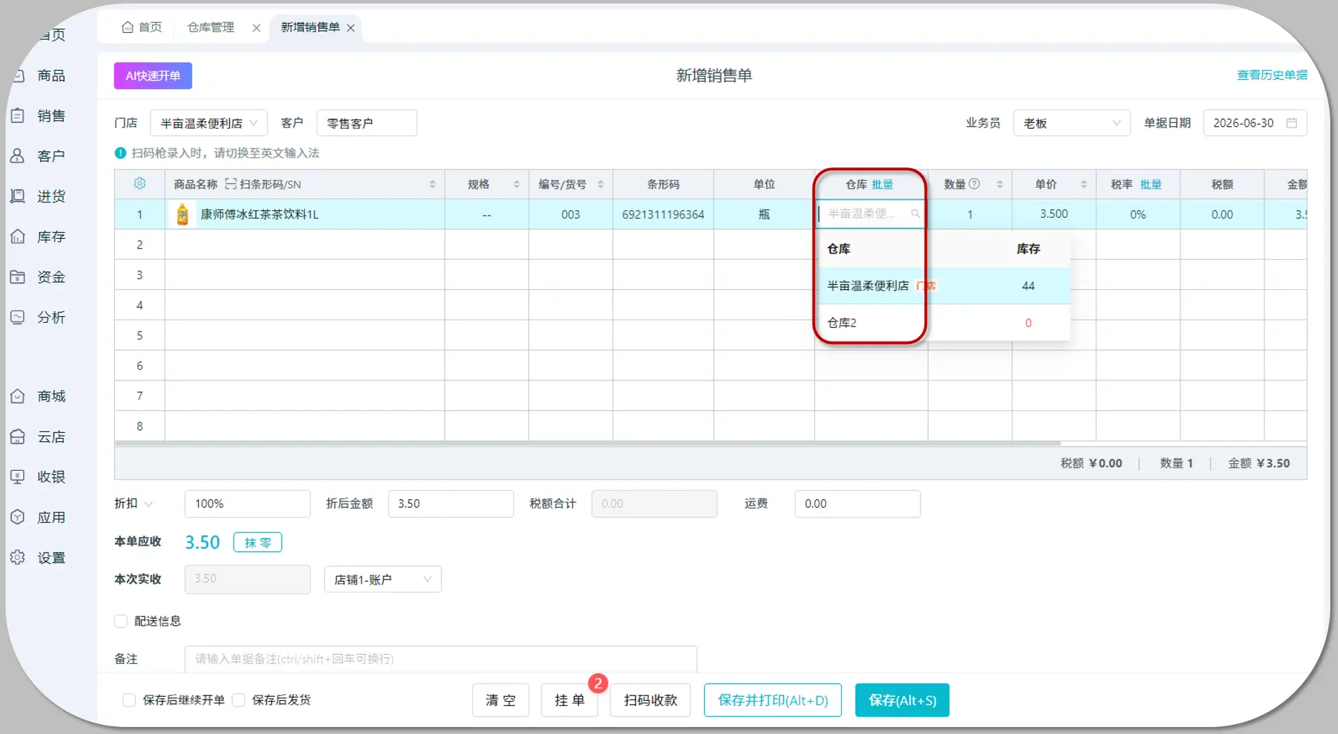Click the 康师傅冰红茶 product thumbnail
1338x734 pixels.
point(183,214)
